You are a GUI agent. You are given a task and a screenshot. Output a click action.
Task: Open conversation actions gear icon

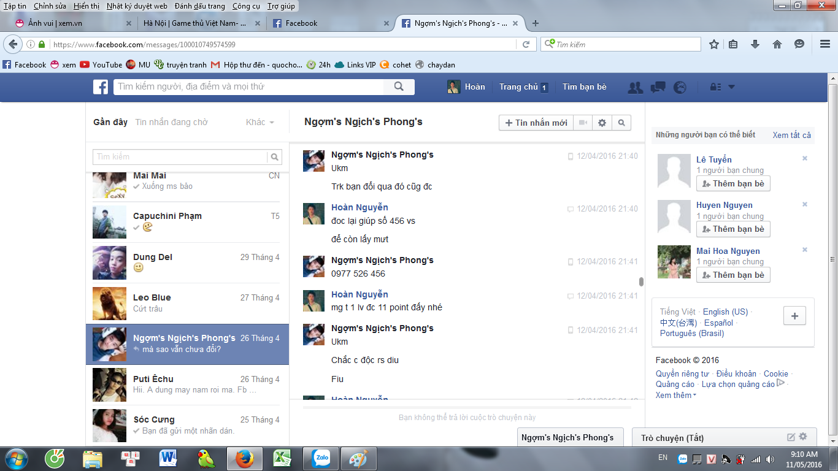coord(602,123)
